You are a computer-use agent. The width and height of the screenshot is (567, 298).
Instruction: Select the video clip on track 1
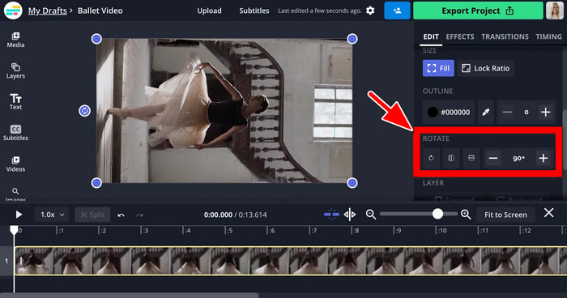[x=290, y=261]
